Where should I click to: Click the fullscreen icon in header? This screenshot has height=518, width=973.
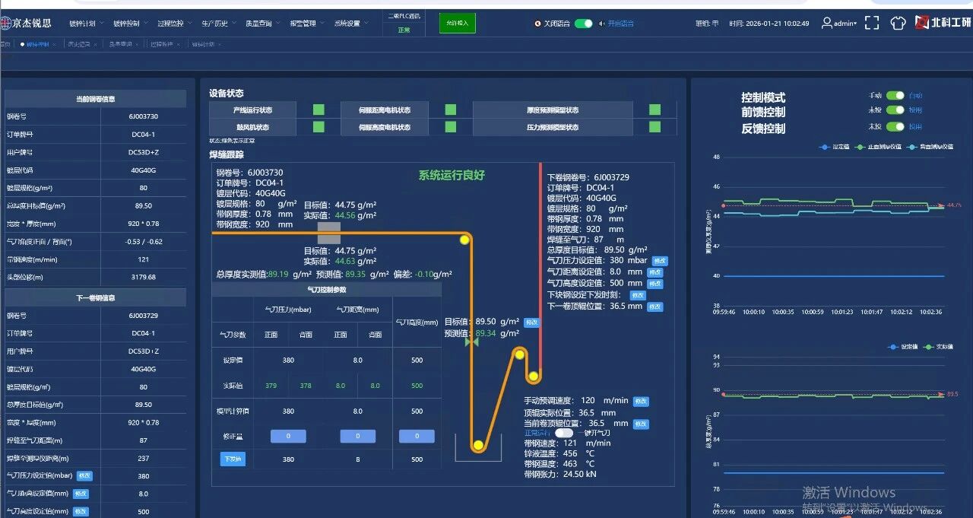tap(872, 24)
